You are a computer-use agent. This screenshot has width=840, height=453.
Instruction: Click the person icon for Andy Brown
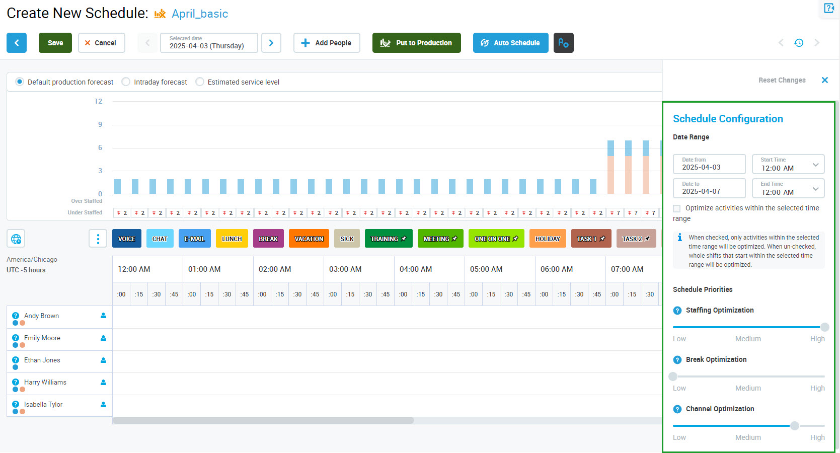[x=103, y=316]
